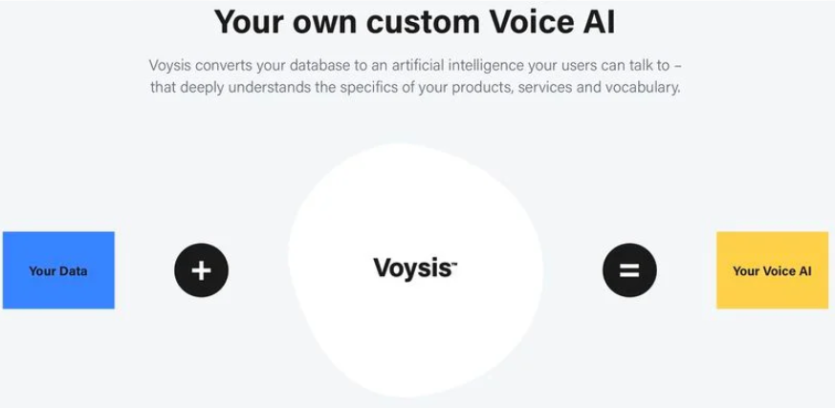Screen dimensions: 835x408
Task: Click the white equals bars symbol
Action: click(629, 270)
